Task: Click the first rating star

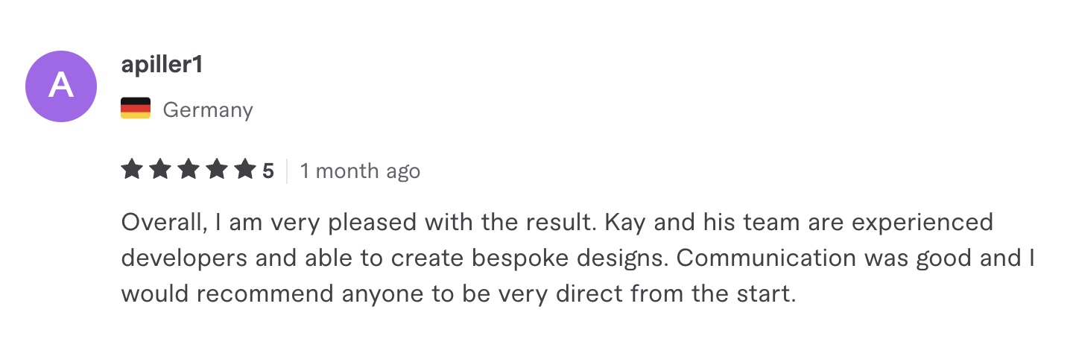Action: [132, 171]
